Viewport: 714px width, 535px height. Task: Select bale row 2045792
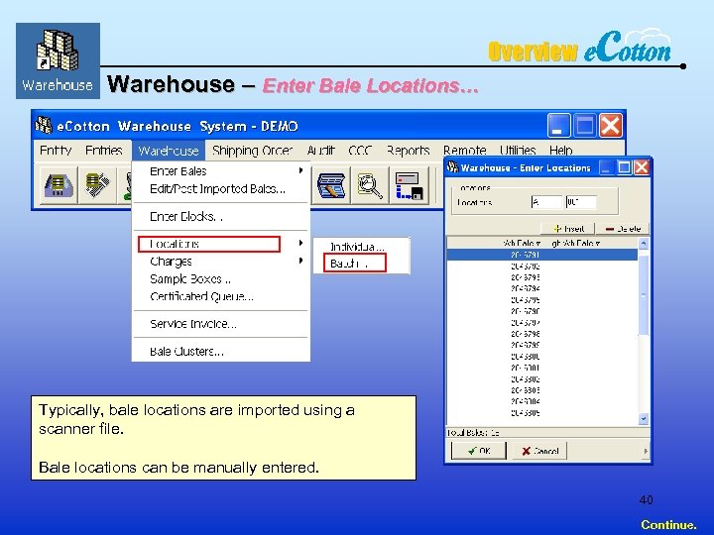(542, 267)
